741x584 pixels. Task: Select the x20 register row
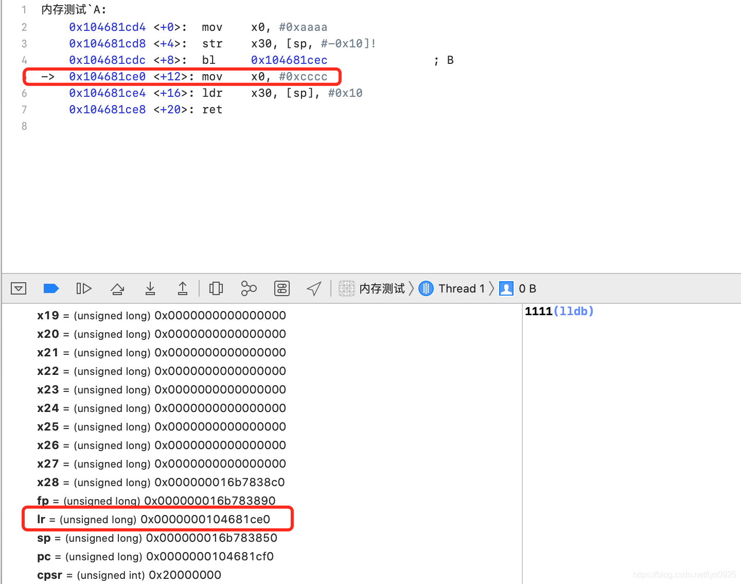[x=162, y=334]
